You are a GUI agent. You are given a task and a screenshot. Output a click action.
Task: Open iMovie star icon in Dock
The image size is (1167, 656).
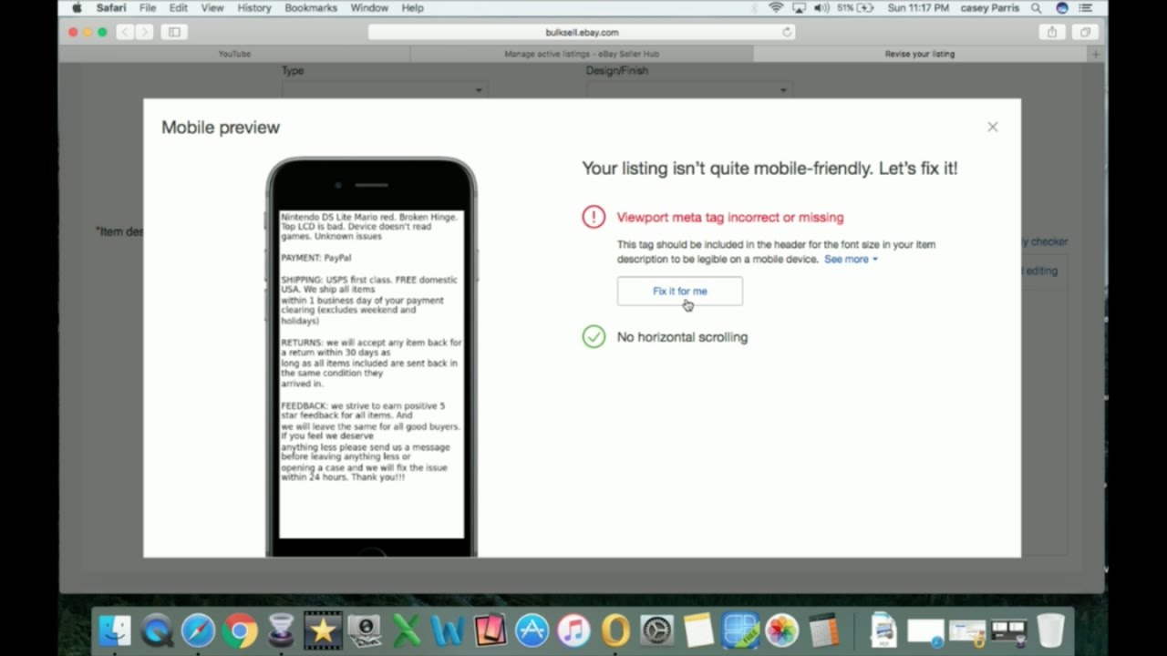pos(323,630)
